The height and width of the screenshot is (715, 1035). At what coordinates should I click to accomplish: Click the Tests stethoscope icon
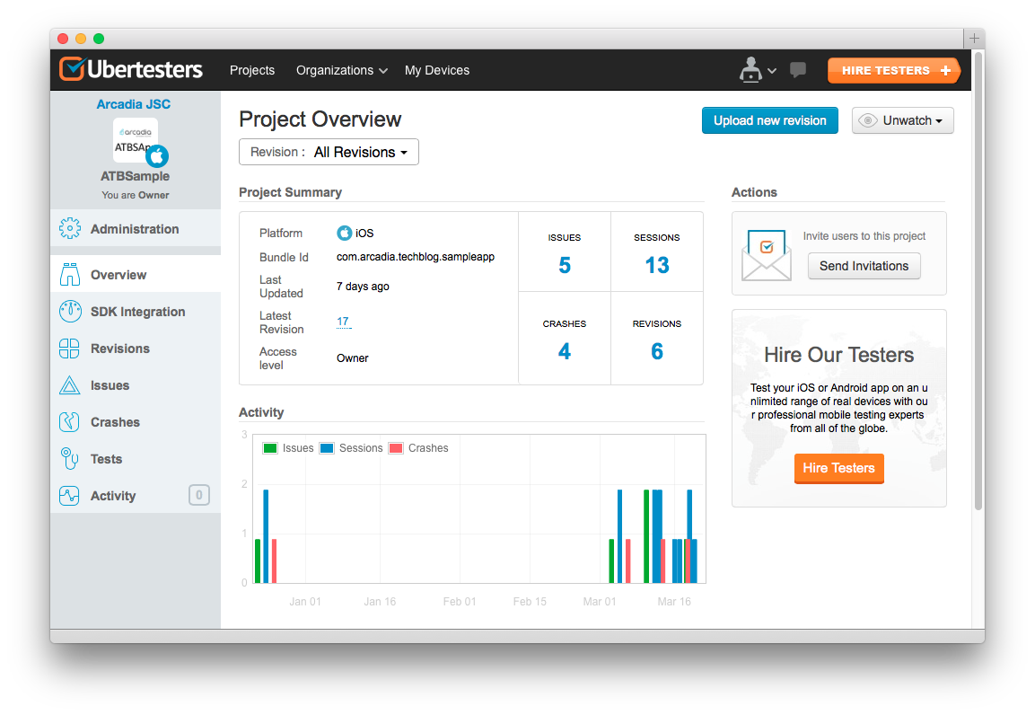pos(69,459)
